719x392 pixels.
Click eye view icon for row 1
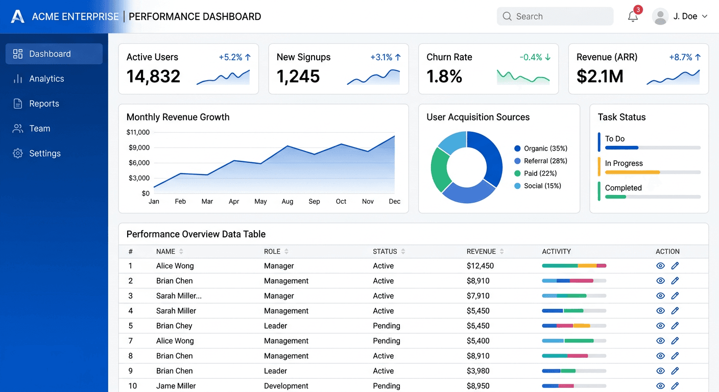coord(660,266)
